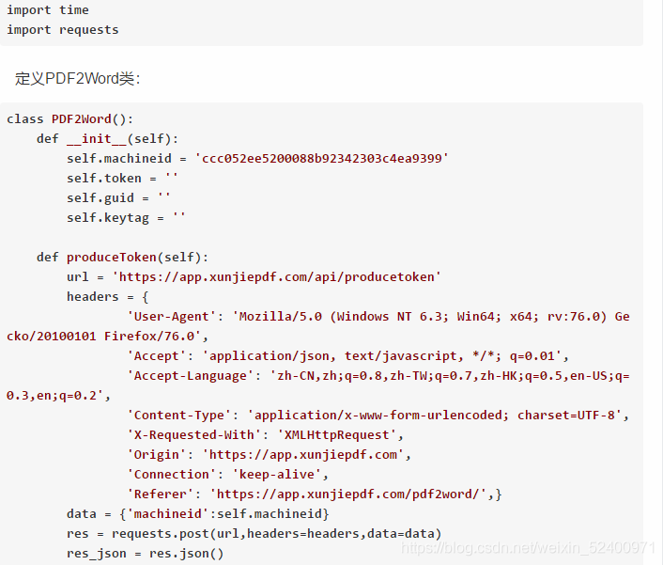
Task: Click the self.token assignment line
Action: tap(122, 179)
